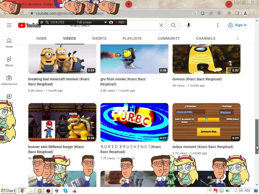Open the COMMUNITY channel tab
The image size is (259, 194).
coord(169,38)
